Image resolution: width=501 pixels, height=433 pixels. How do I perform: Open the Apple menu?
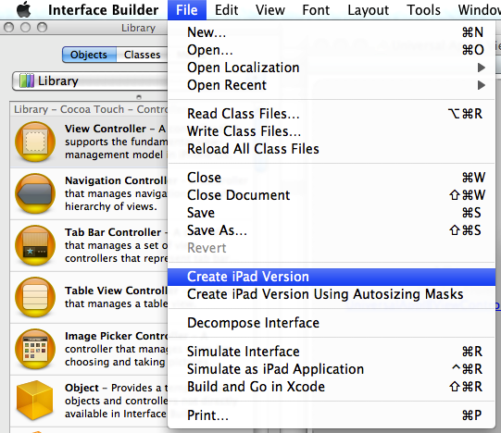point(24,9)
